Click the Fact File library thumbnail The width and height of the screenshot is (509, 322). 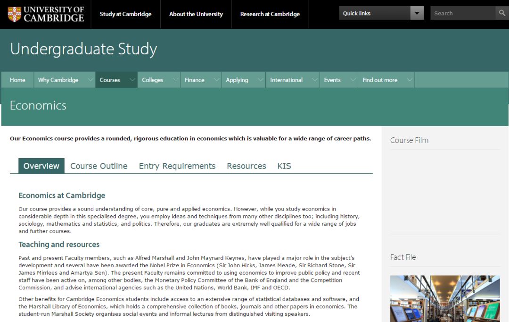(x=445, y=298)
